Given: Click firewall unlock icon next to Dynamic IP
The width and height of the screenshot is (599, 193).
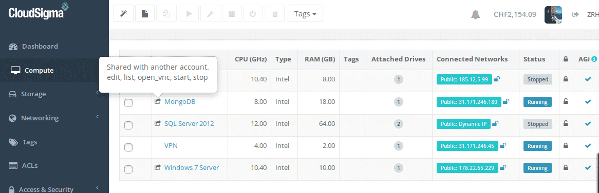Looking at the screenshot, I should click(495, 124).
